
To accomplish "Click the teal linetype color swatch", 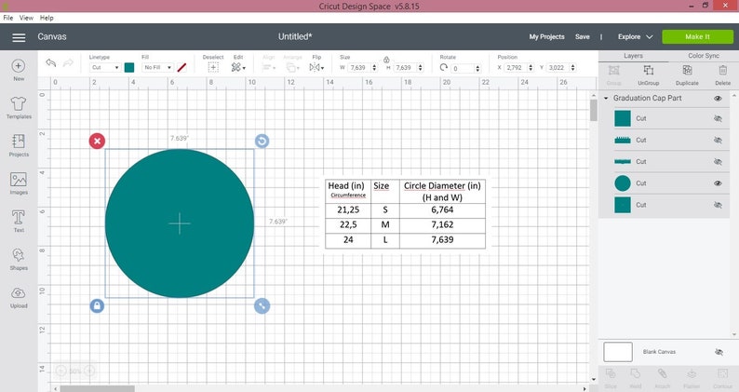I will [x=129, y=67].
